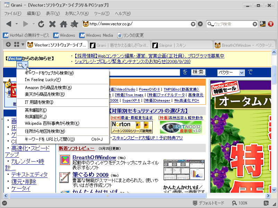This screenshot has width=278, height=208.
Task: Click status bar circular icon at bottom left
Action: tap(5, 203)
